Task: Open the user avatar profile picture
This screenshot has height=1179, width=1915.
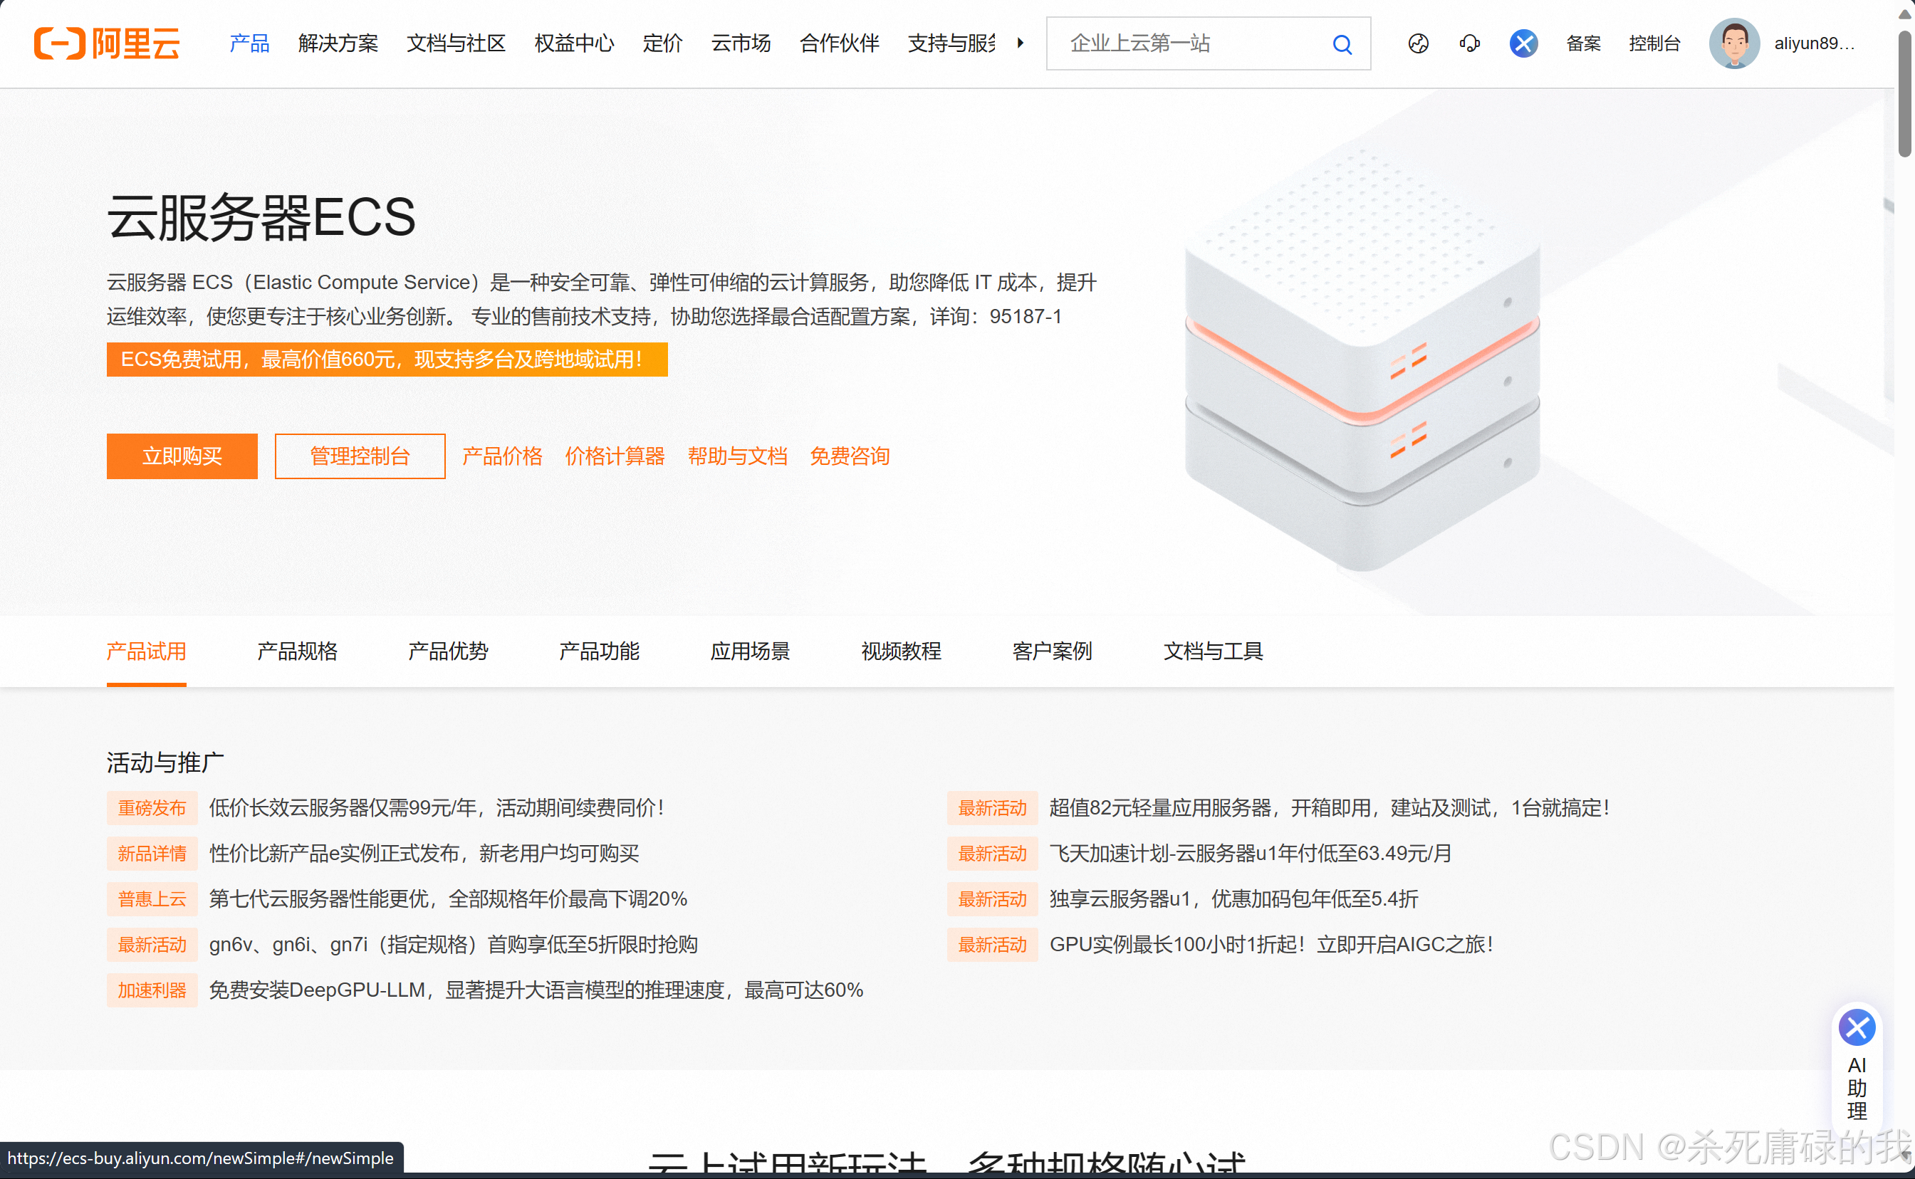Action: (1733, 43)
